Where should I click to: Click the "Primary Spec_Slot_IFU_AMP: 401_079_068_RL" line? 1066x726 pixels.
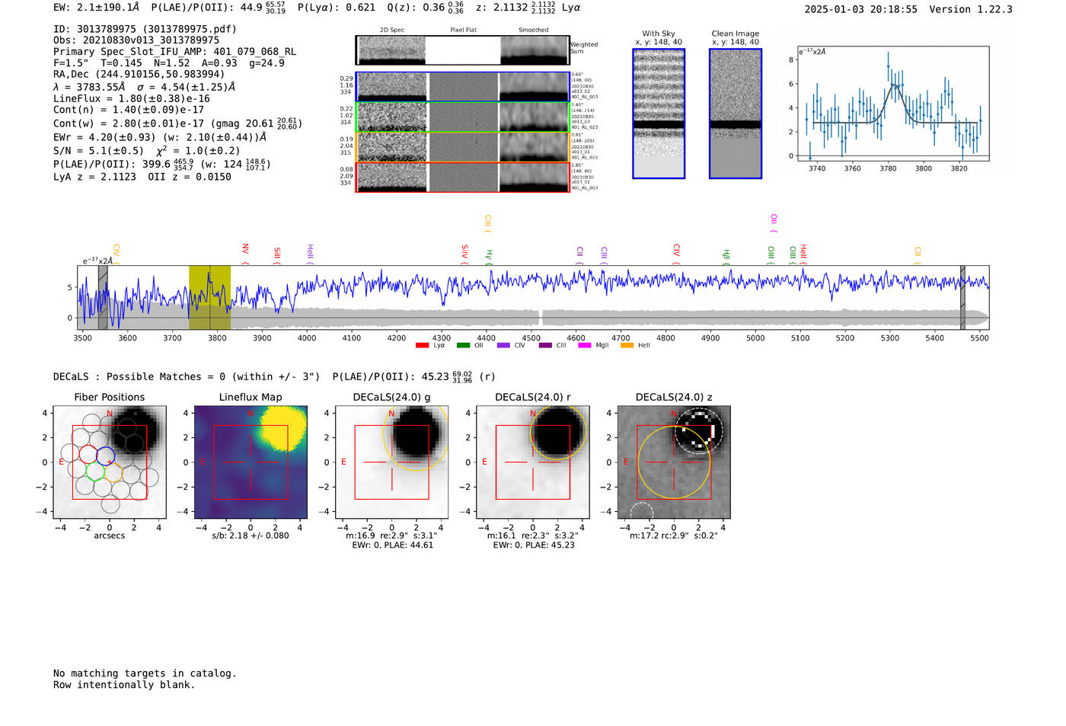175,52
